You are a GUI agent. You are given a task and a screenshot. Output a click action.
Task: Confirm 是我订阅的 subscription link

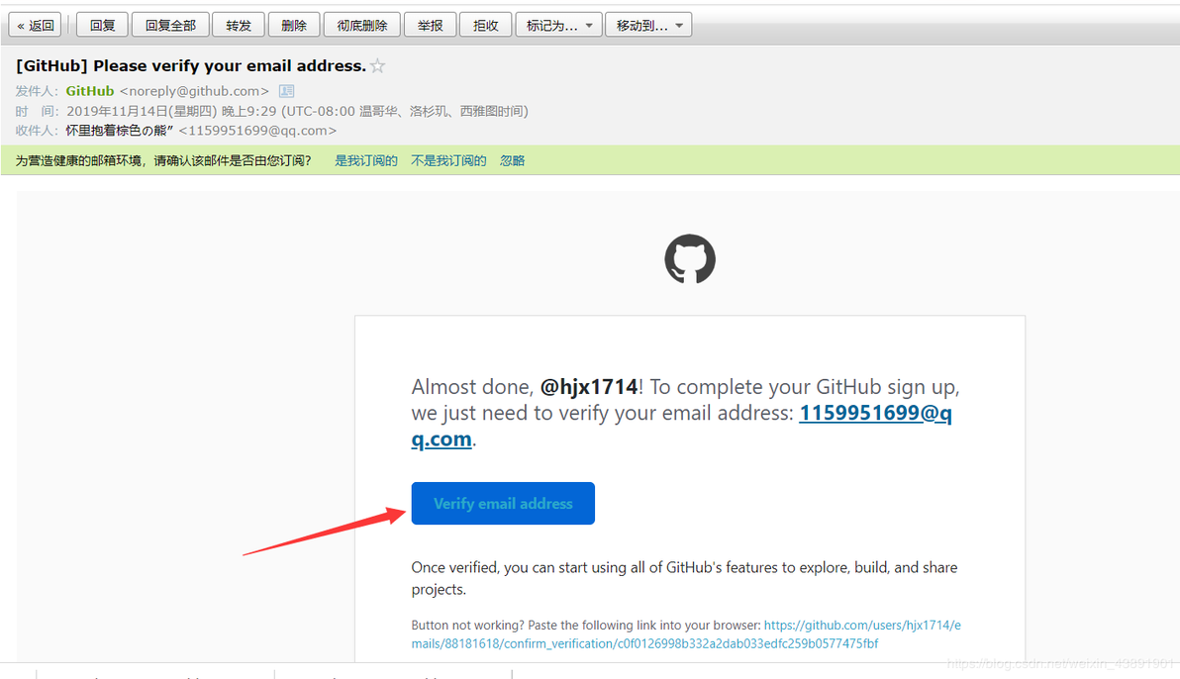click(365, 160)
